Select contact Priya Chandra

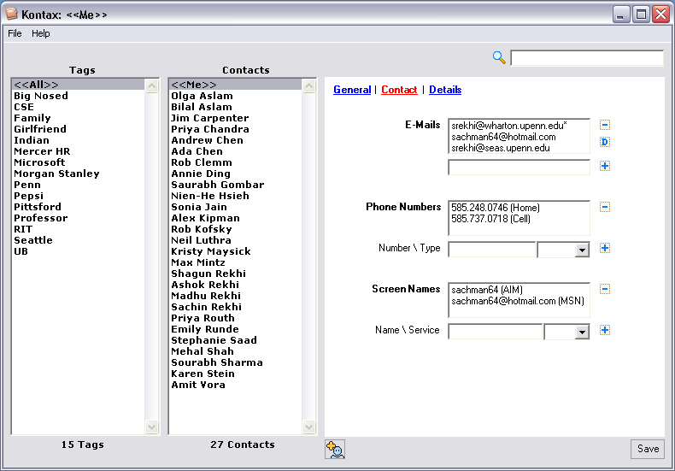(236, 129)
